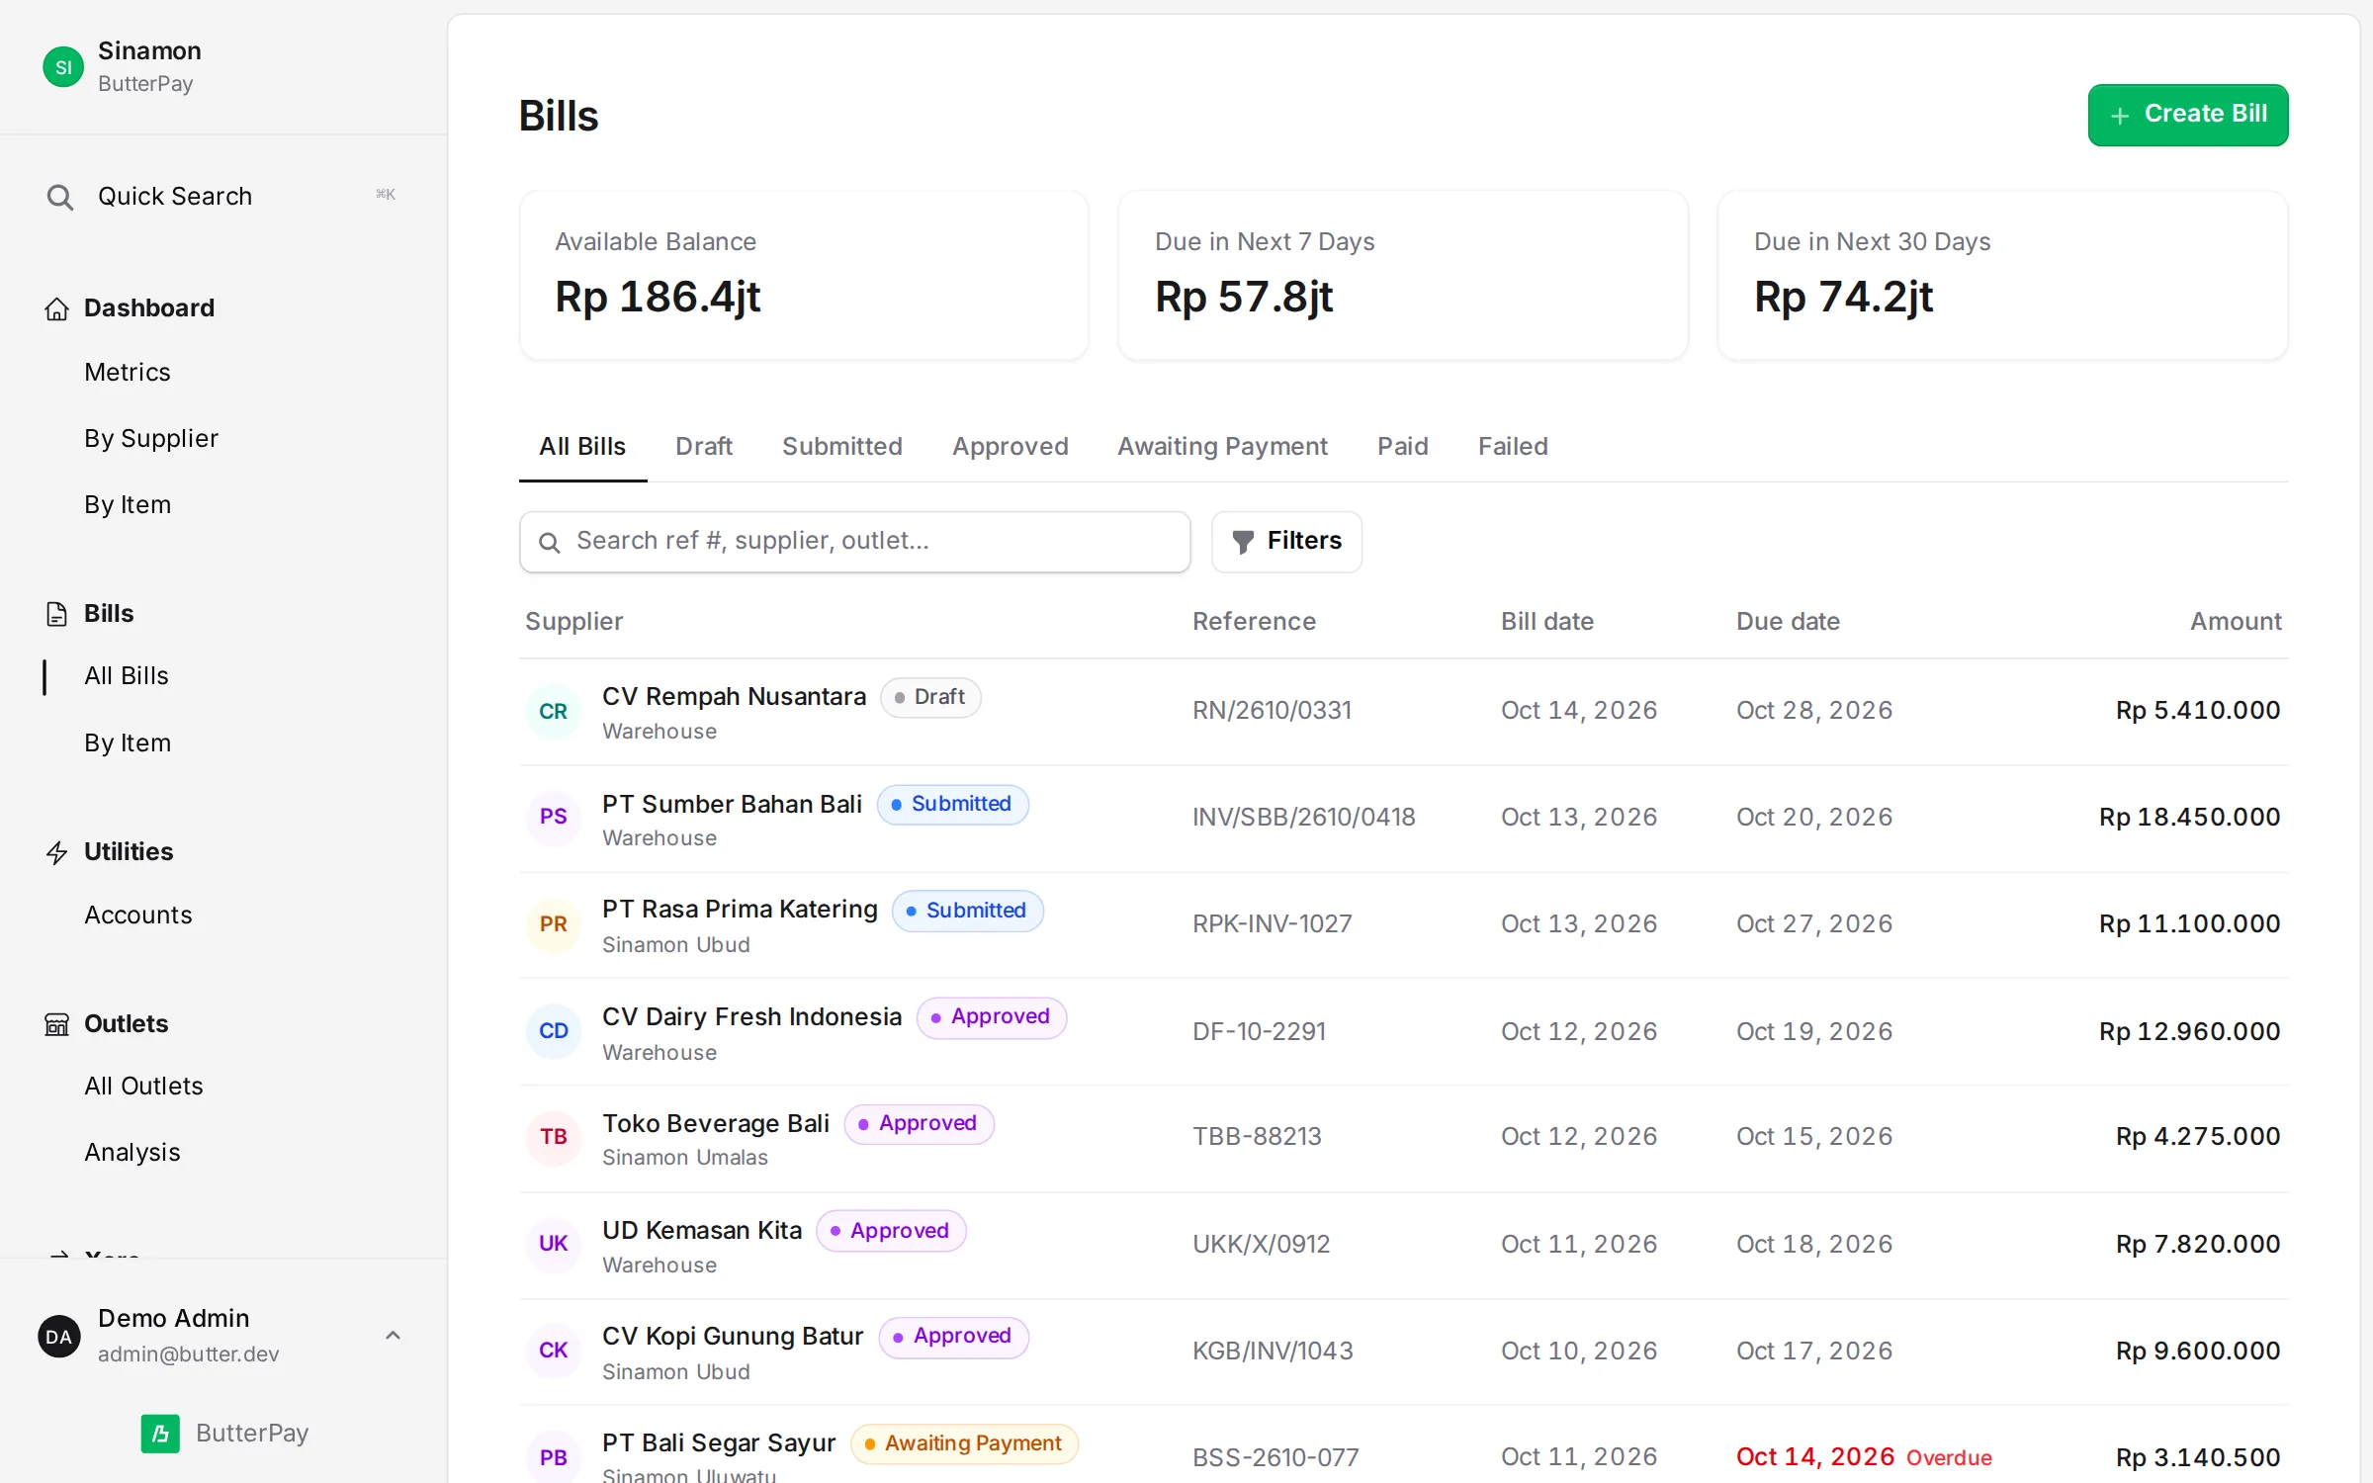Image resolution: width=2373 pixels, height=1483 pixels.
Task: Click the DA user avatar
Action: [x=59, y=1337]
